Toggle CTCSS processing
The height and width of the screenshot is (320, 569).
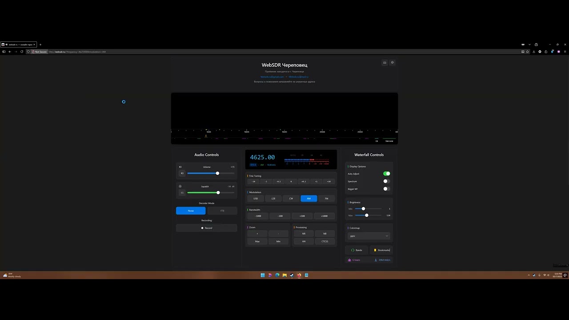325,241
